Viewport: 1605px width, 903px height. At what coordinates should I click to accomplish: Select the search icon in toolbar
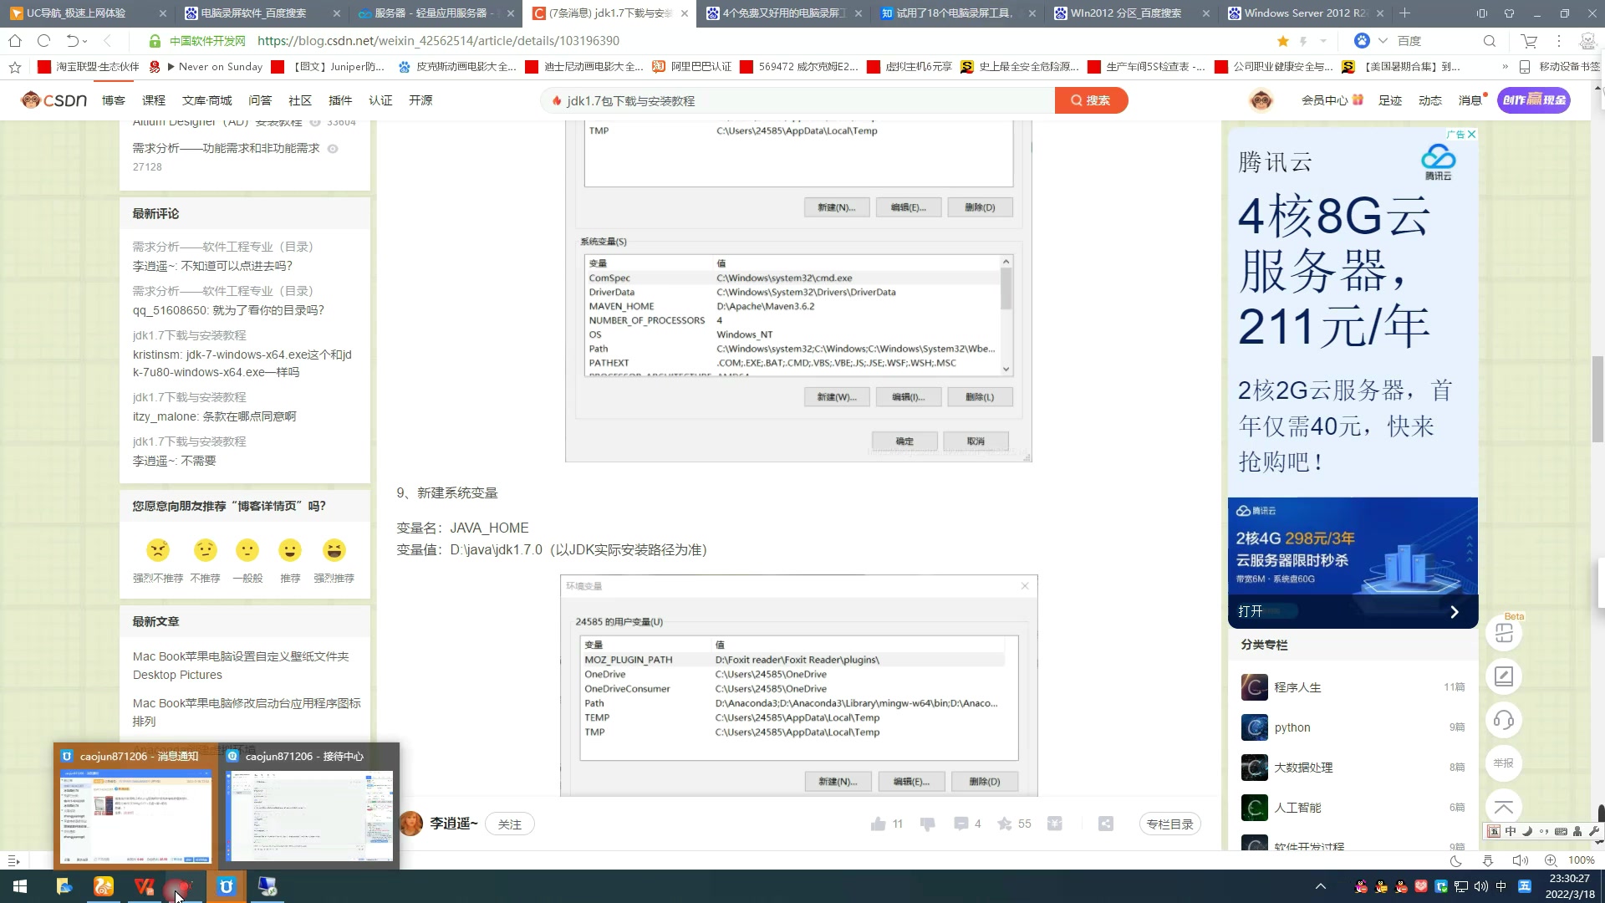tap(1490, 41)
